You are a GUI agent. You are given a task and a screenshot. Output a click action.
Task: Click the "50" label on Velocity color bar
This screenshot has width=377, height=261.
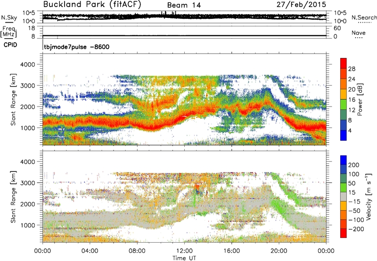point(352,183)
